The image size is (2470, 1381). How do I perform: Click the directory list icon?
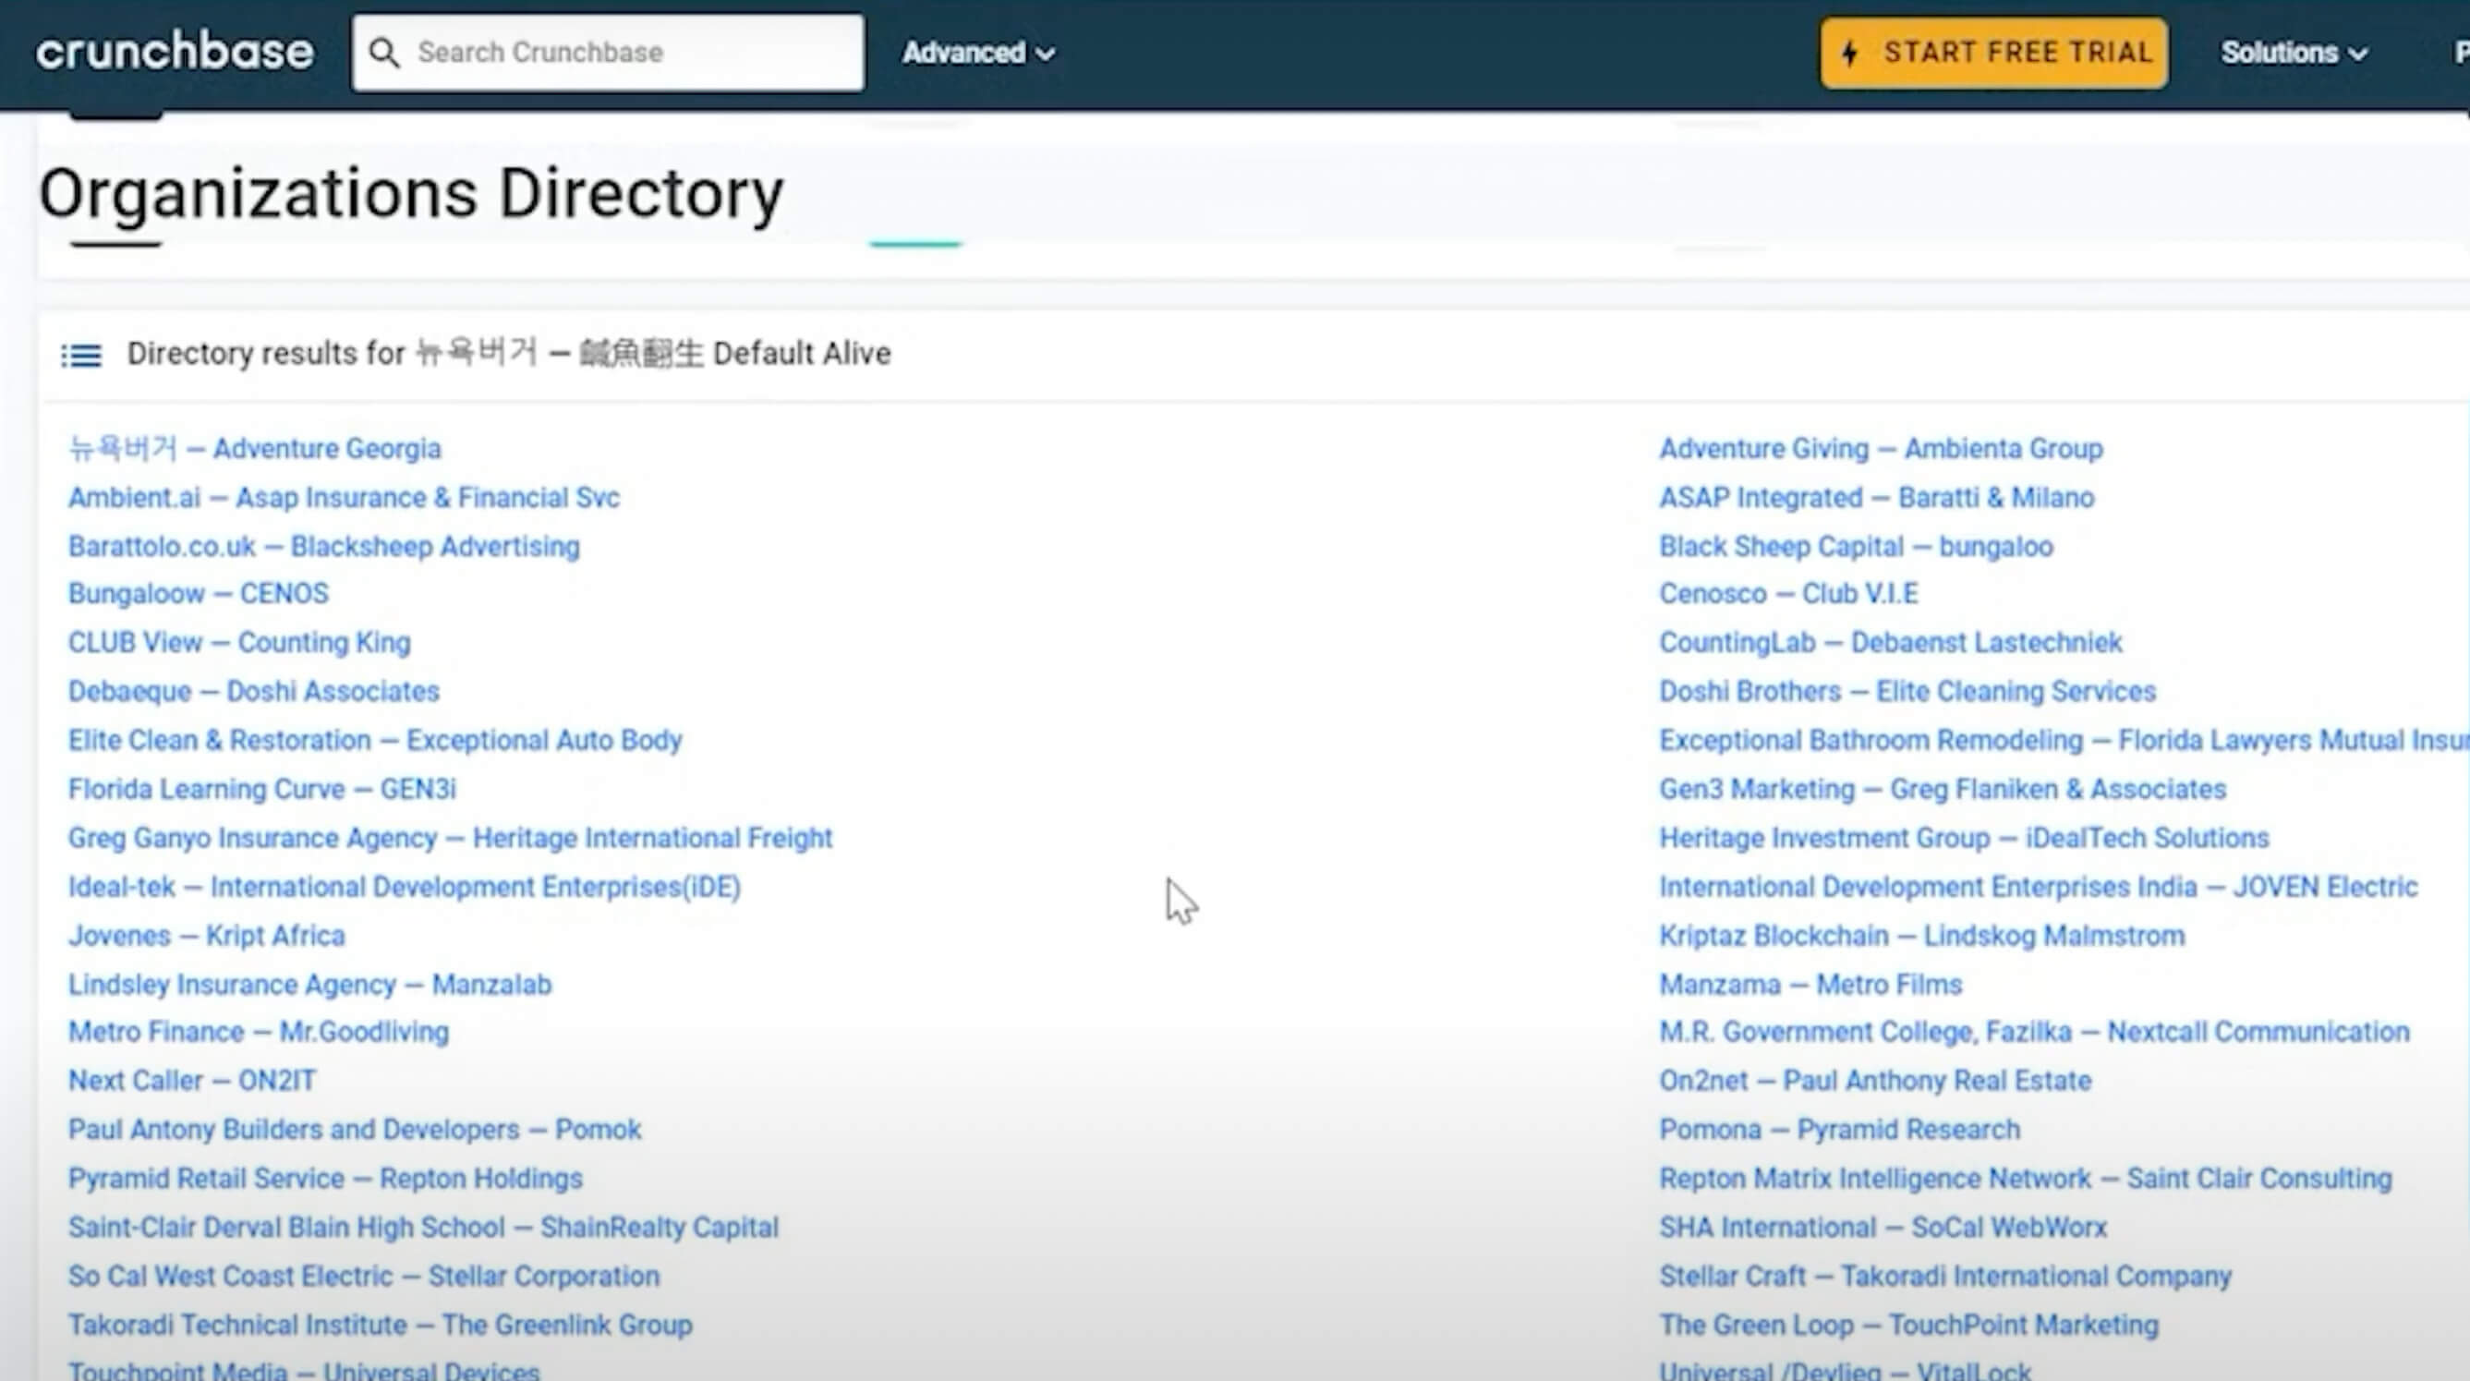[81, 356]
